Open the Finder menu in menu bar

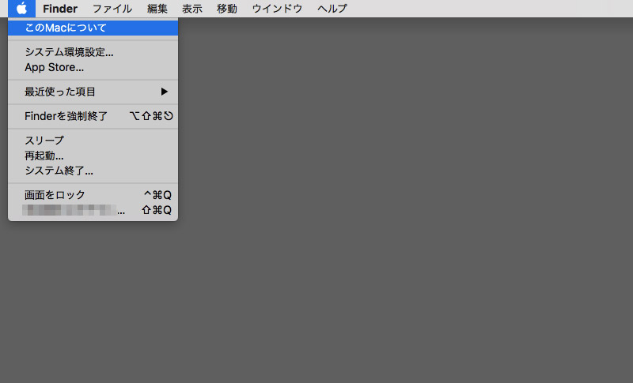click(x=60, y=9)
